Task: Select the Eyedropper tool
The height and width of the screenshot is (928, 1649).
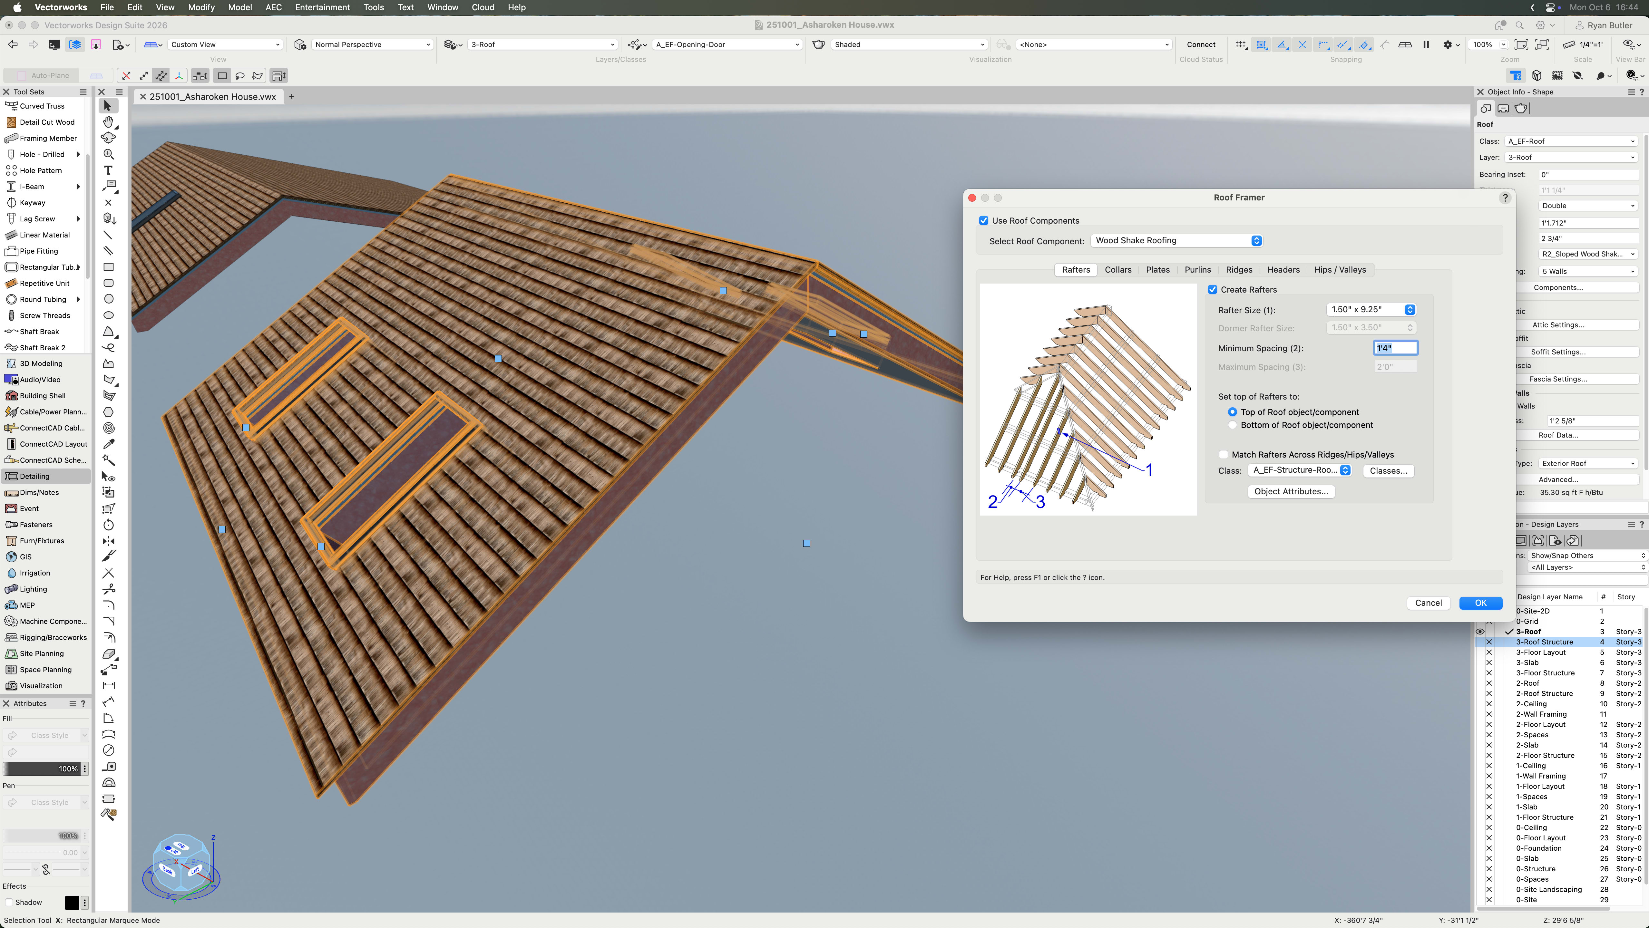Action: click(x=108, y=443)
